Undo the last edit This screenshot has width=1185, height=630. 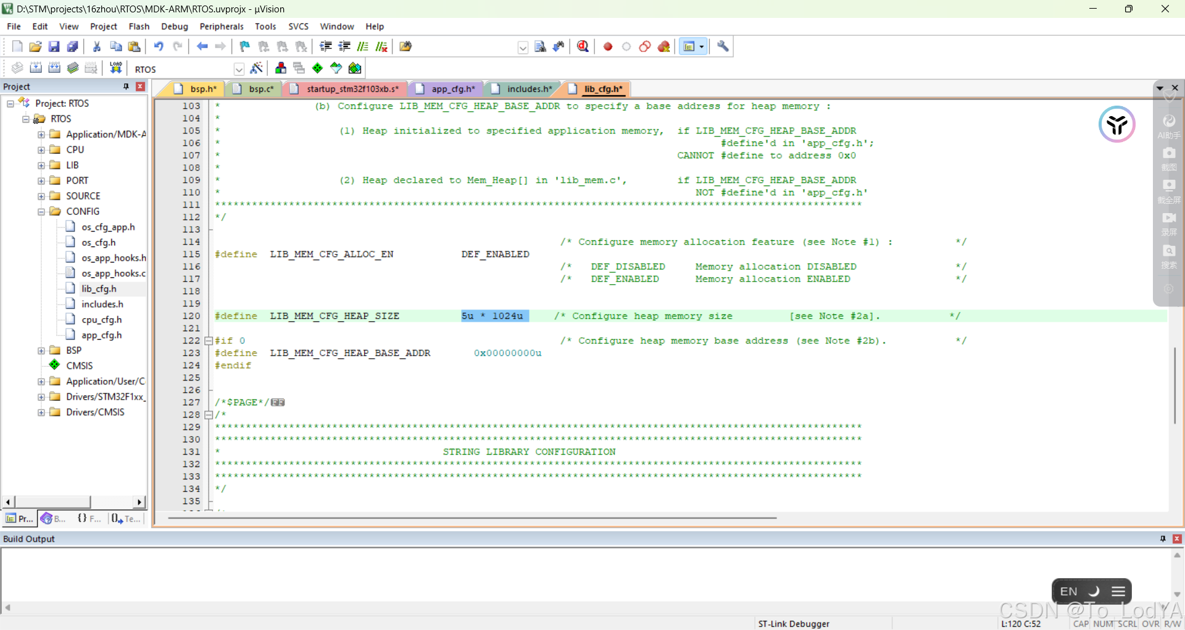159,46
